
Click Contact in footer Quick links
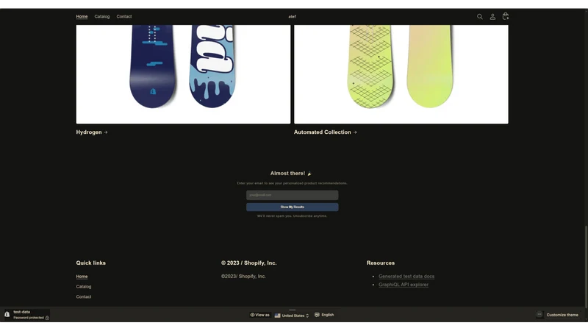[84, 297]
